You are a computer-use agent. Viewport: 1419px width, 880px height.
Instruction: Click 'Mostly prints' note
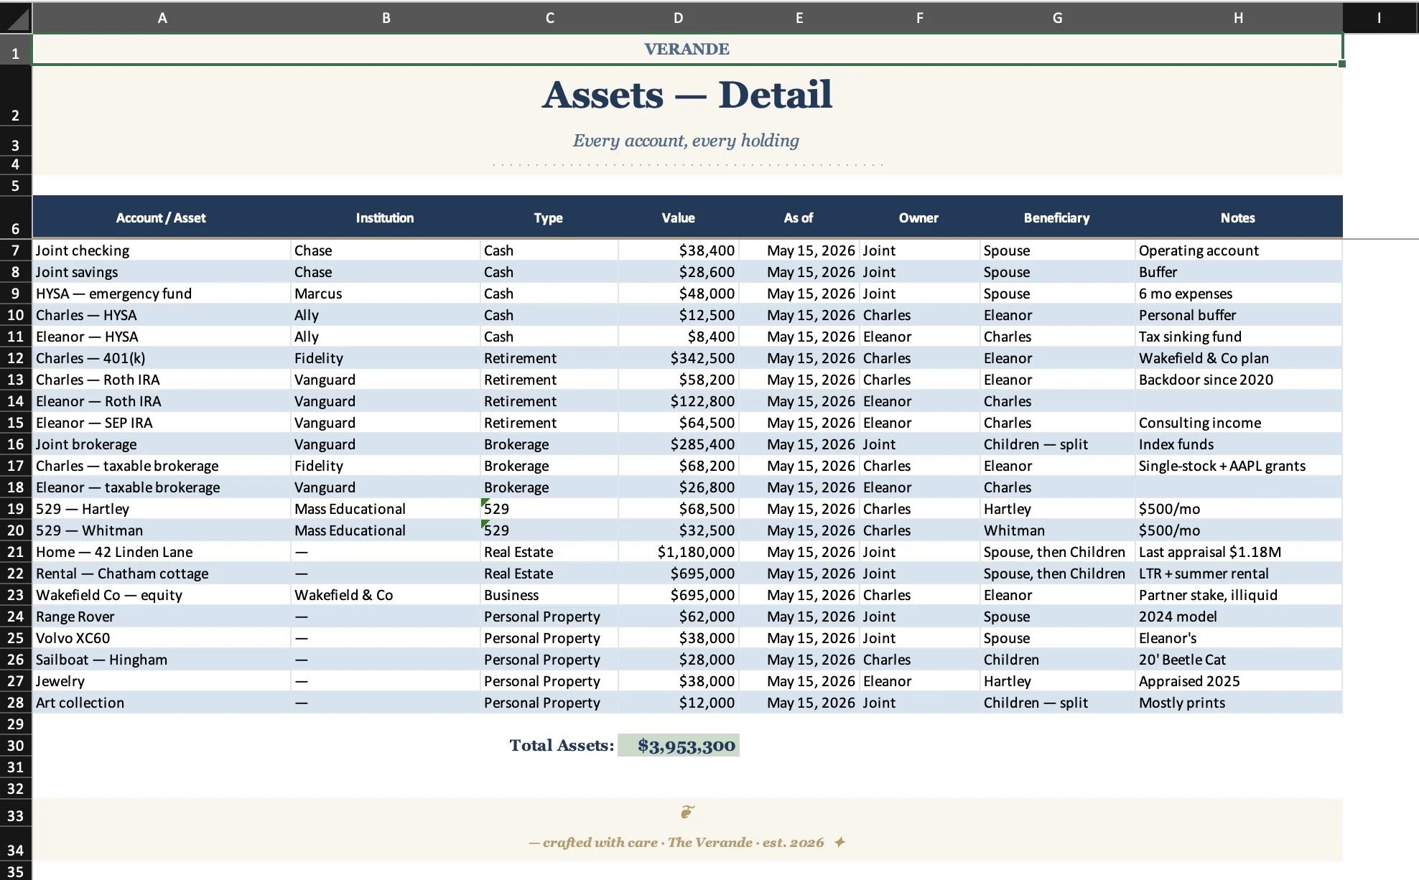(x=1239, y=703)
